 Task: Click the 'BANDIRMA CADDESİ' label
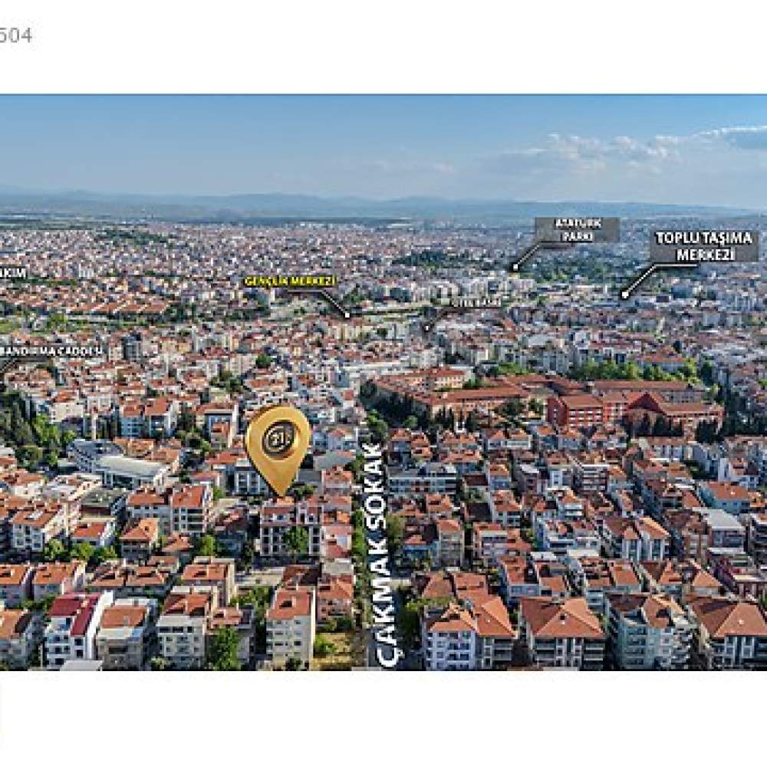click(51, 352)
